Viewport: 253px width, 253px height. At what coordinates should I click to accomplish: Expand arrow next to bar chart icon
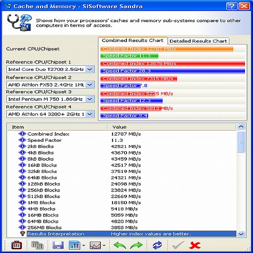pyautogui.click(x=83, y=245)
